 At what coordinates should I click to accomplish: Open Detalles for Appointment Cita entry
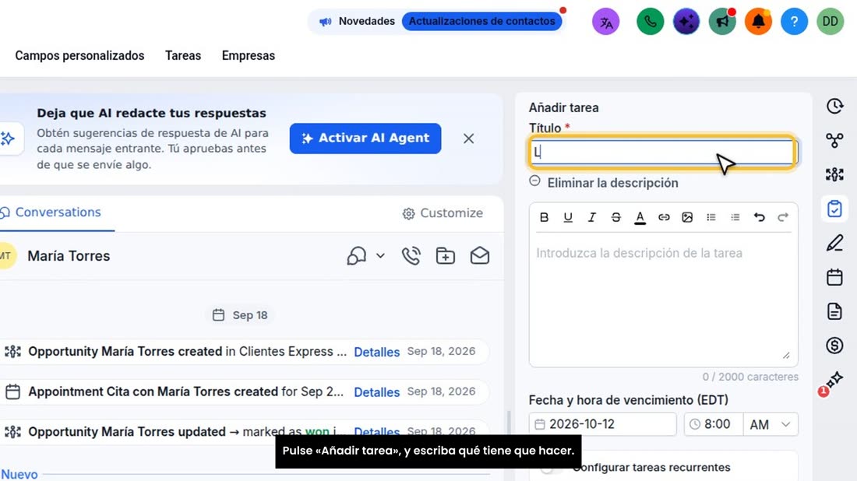click(376, 392)
